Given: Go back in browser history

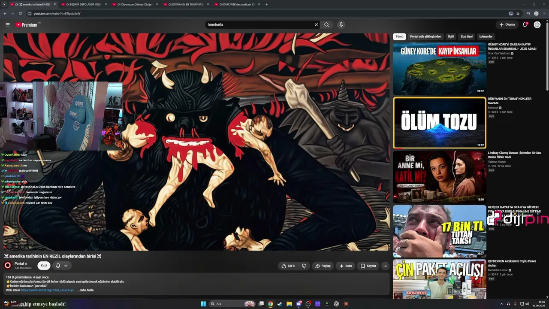Looking at the screenshot, I should [x=5, y=13].
